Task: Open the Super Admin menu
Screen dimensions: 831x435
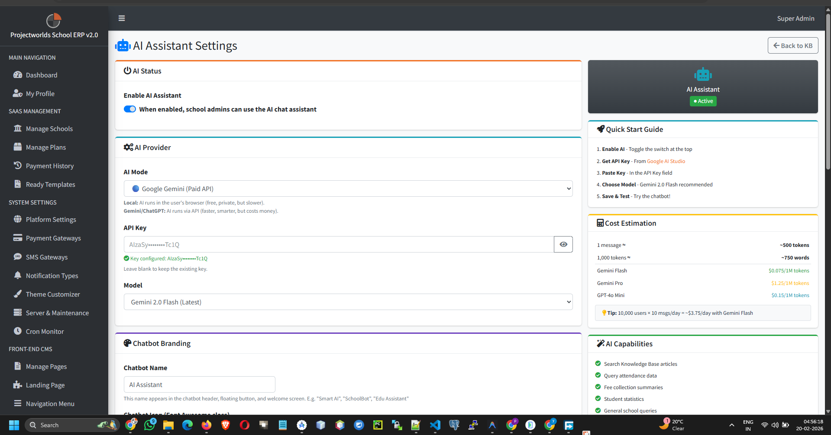Action: 795,18
